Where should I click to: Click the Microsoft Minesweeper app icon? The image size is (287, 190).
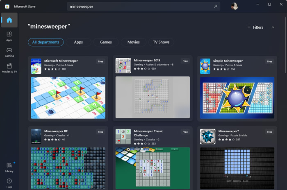(x=36, y=66)
